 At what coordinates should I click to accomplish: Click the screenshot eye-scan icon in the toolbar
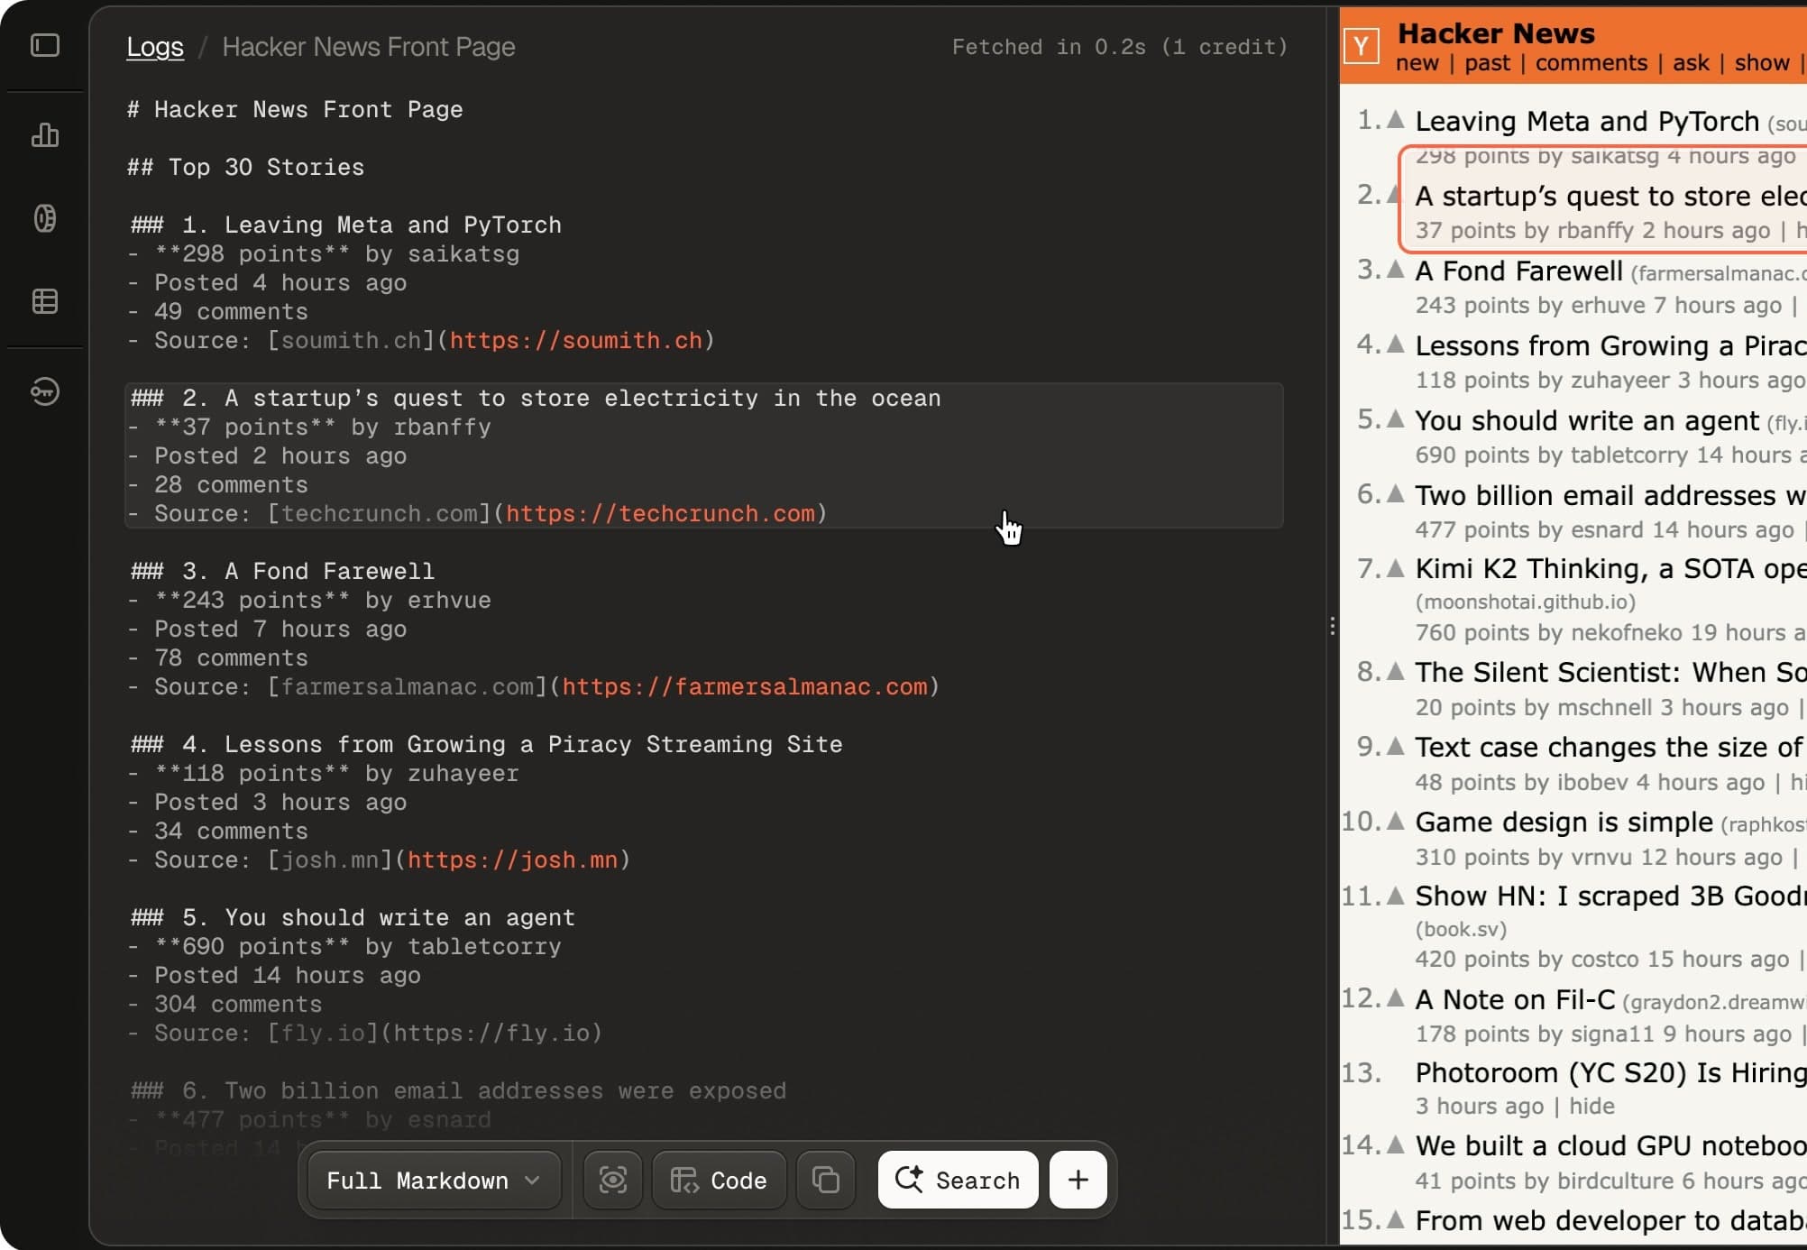coord(613,1180)
